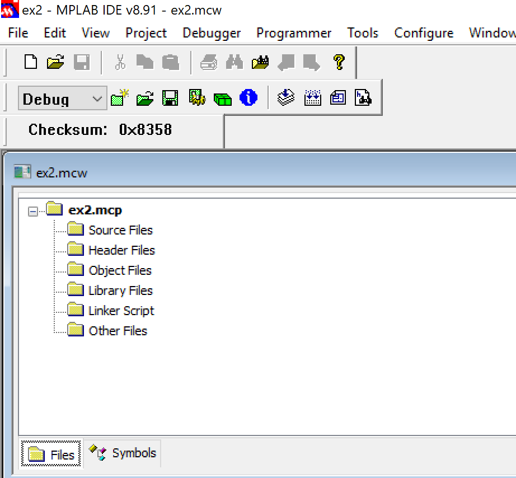Click the Print icon

coord(209,62)
